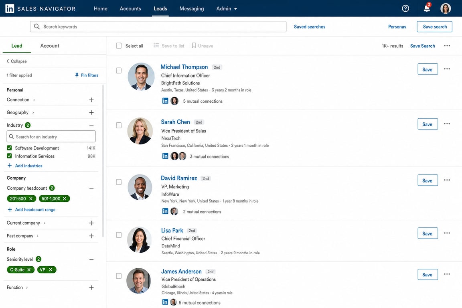
Task: Click LinkedIn icon under David Ramirez
Action: (x=165, y=211)
